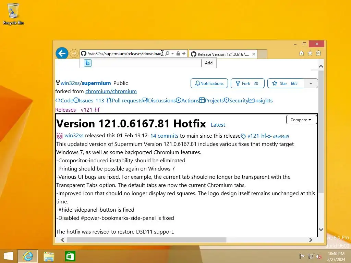Open the supermium repository link
The height and width of the screenshot is (263, 351).
click(96, 83)
